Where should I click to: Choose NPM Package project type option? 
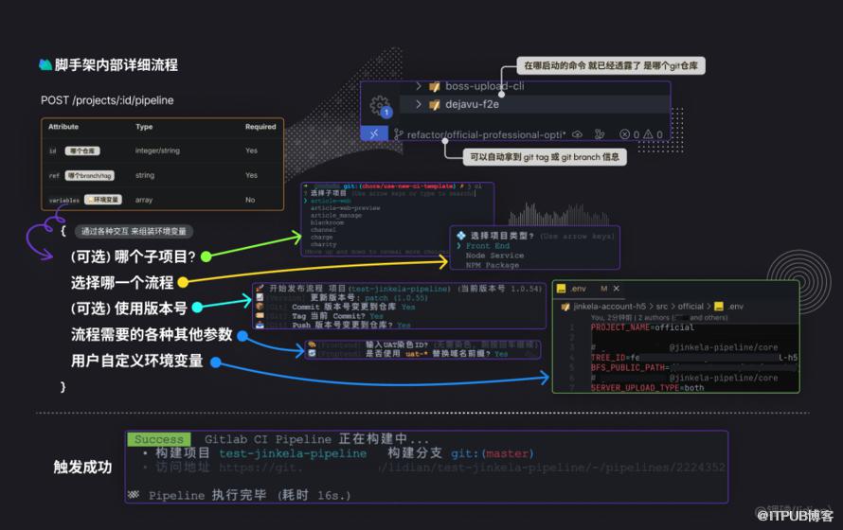coord(492,265)
